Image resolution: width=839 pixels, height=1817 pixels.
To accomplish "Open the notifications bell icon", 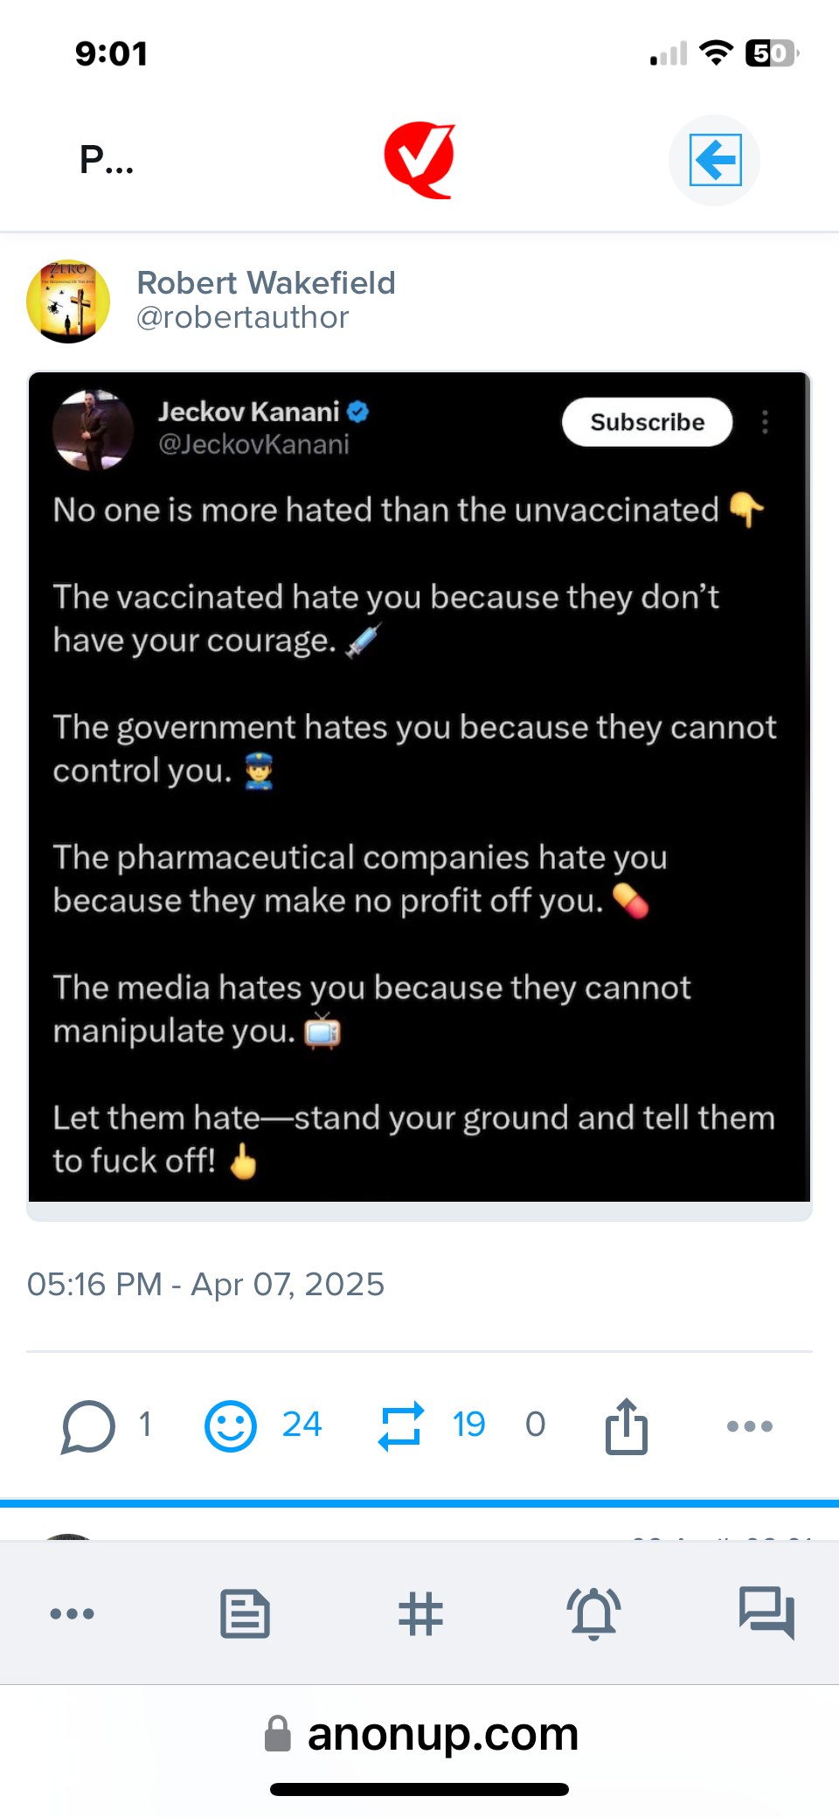I will pyautogui.click(x=594, y=1613).
